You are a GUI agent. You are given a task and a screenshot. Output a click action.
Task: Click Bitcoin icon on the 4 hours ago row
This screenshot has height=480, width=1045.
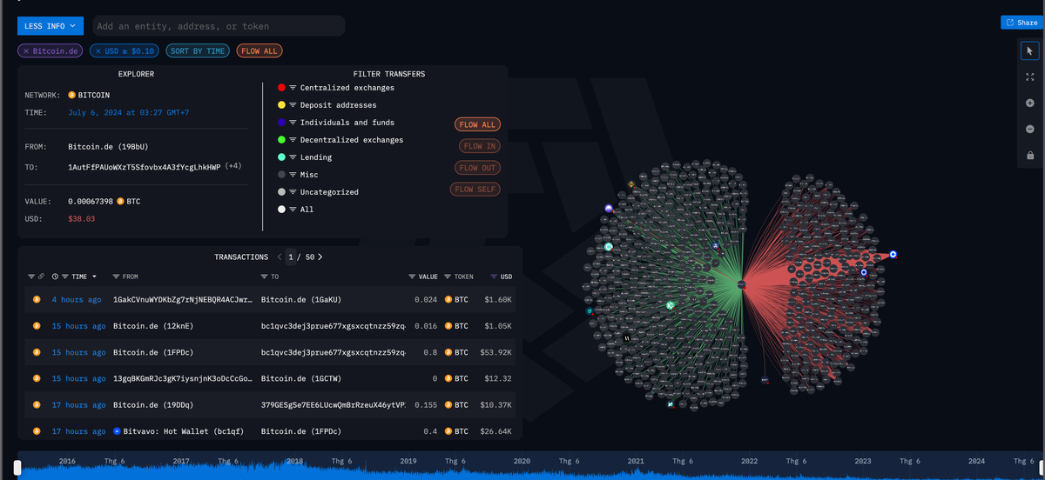tap(37, 300)
